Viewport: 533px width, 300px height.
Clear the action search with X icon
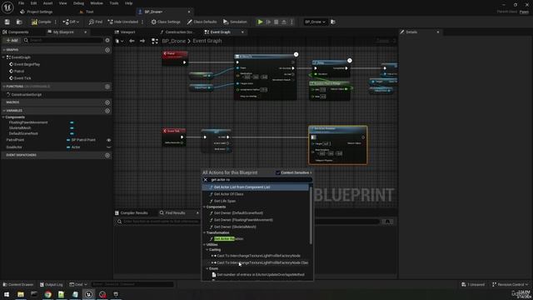[x=206, y=180]
